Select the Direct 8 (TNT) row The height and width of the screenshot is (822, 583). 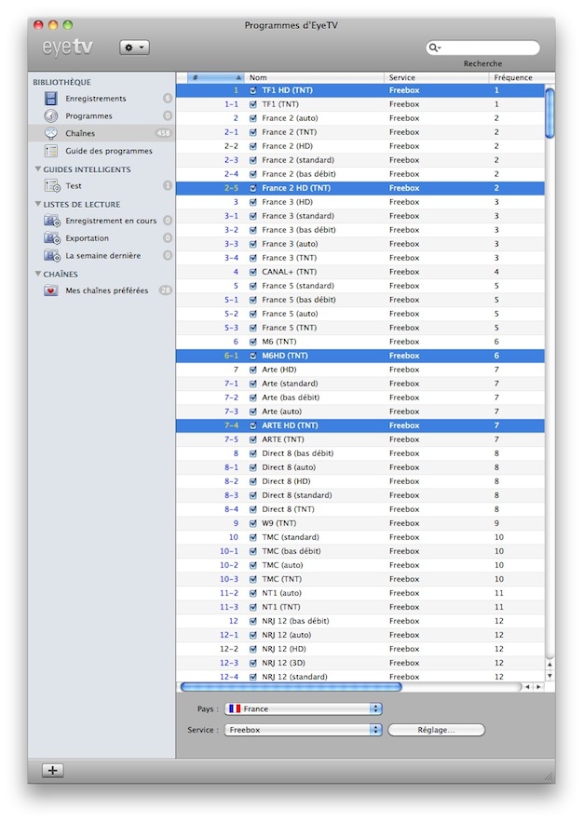pos(360,509)
